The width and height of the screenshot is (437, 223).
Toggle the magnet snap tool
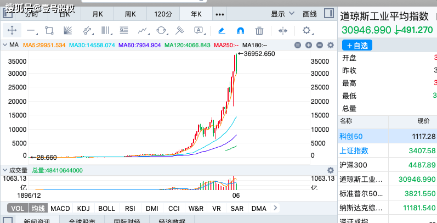pos(241,30)
